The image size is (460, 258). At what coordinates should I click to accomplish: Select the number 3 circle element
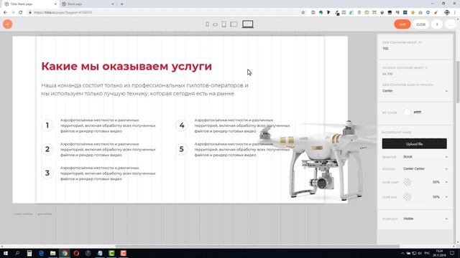pyautogui.click(x=47, y=173)
